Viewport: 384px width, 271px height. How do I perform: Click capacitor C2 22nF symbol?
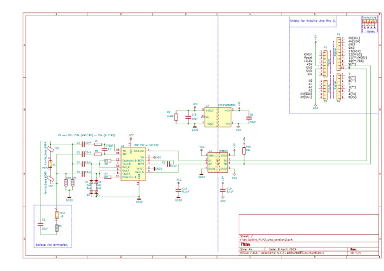click(x=83, y=144)
